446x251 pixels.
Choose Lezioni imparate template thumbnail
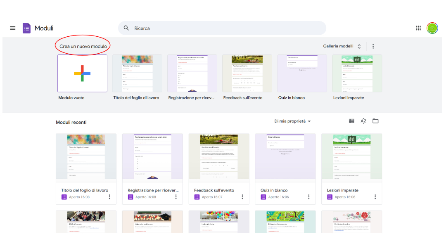[357, 73]
